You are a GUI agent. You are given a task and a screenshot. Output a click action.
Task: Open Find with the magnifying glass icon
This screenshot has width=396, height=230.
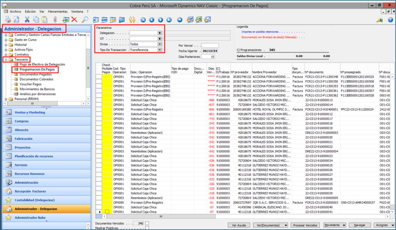(85, 19)
